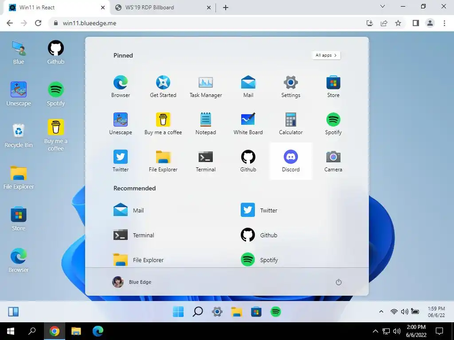Viewport: 454px width, 340px height.
Task: Open the pinned Unescape app
Action: click(x=121, y=124)
